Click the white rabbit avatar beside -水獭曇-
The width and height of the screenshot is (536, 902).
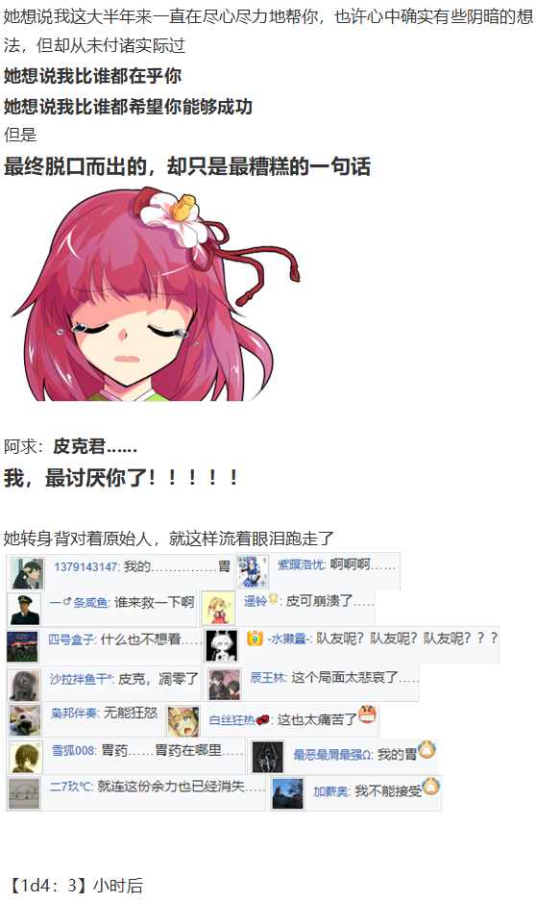[x=222, y=645]
